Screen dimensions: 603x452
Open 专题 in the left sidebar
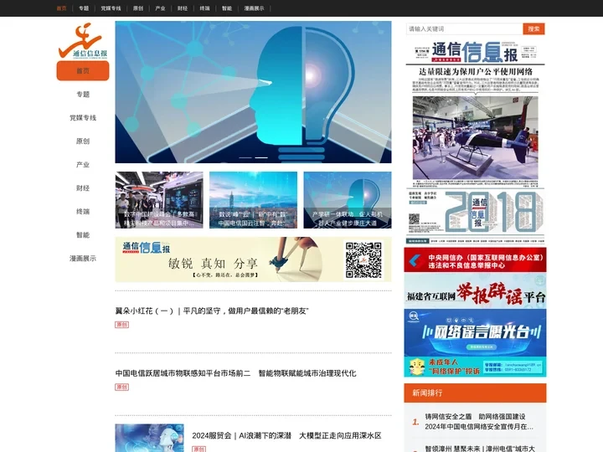click(x=83, y=94)
